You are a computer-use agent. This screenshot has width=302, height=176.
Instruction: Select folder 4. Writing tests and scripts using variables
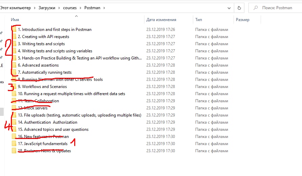(x=55, y=51)
